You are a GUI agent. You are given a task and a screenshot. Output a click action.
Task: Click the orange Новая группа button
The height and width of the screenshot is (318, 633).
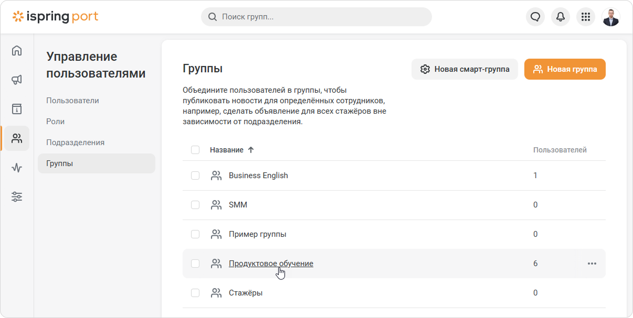pyautogui.click(x=565, y=69)
